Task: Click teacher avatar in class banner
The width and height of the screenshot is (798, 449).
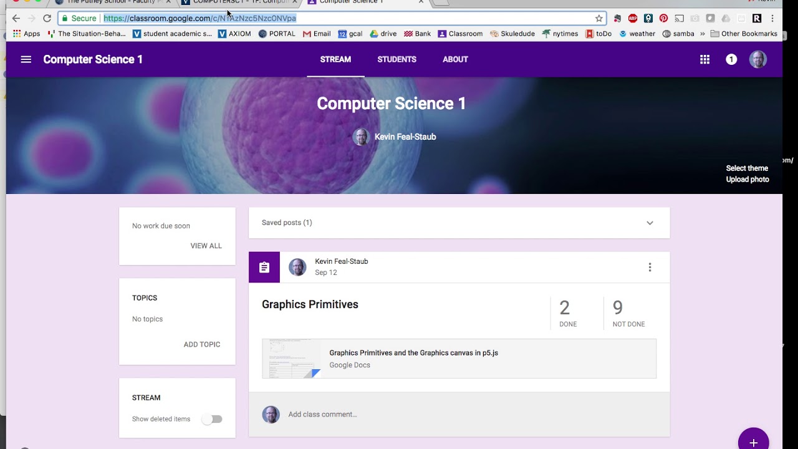Action: click(361, 137)
